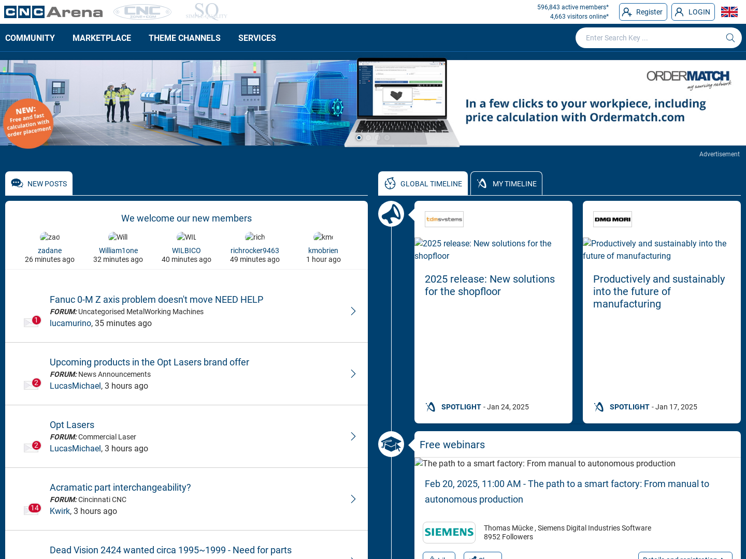Open the SQ Simple Quality logo

(207, 11)
